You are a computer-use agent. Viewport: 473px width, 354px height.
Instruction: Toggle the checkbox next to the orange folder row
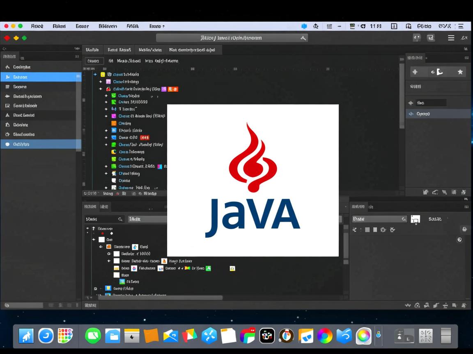[x=109, y=247]
